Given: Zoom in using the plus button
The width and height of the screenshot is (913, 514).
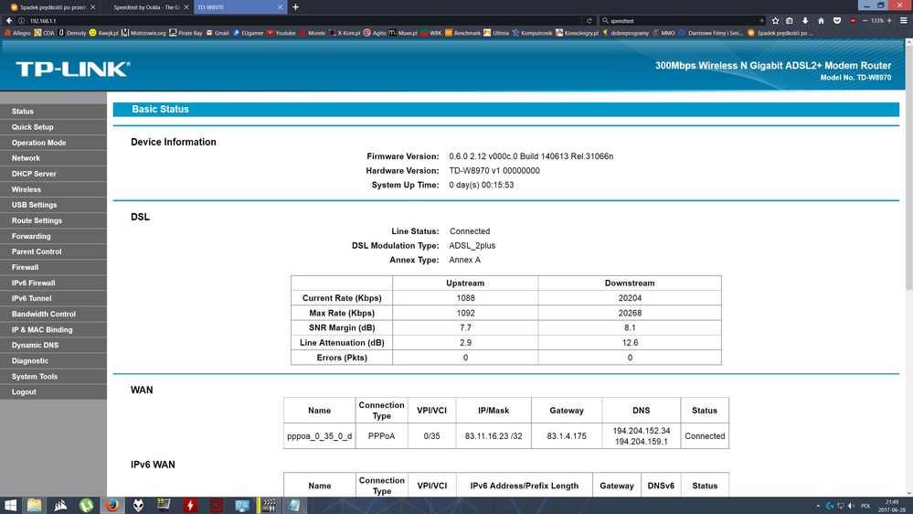Looking at the screenshot, I should (x=890, y=20).
